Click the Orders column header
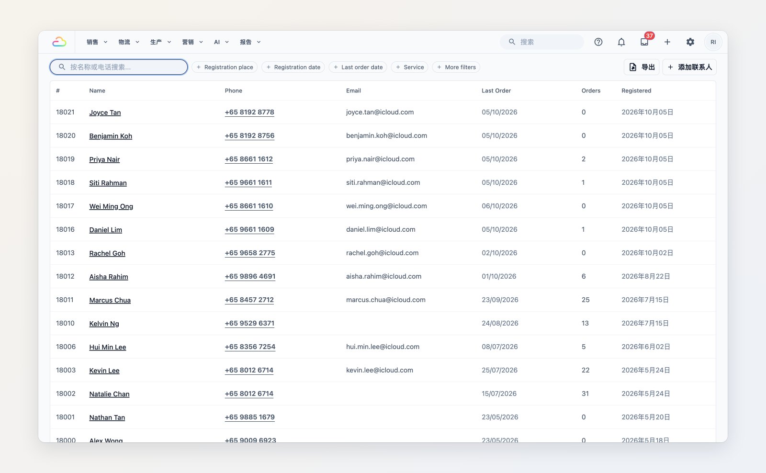Image resolution: width=766 pixels, height=473 pixels. 591,90
